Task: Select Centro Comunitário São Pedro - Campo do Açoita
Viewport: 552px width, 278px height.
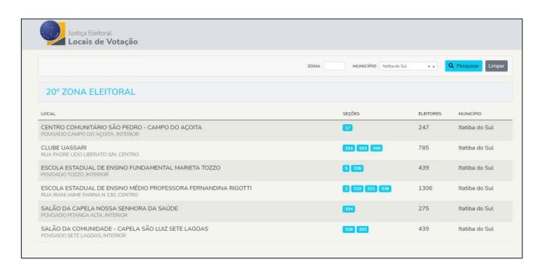Action: click(x=121, y=128)
